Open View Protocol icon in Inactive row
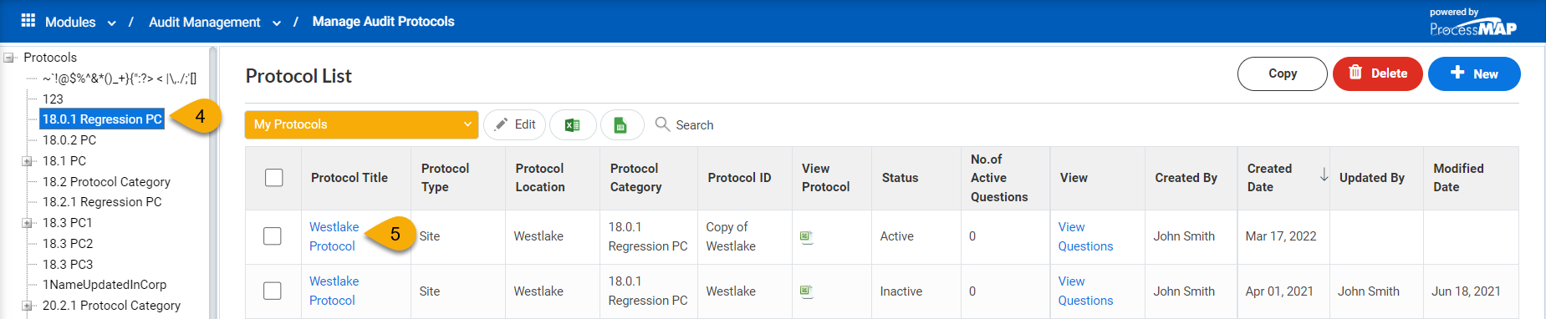Screen dimensions: 1546x319 click(x=806, y=291)
